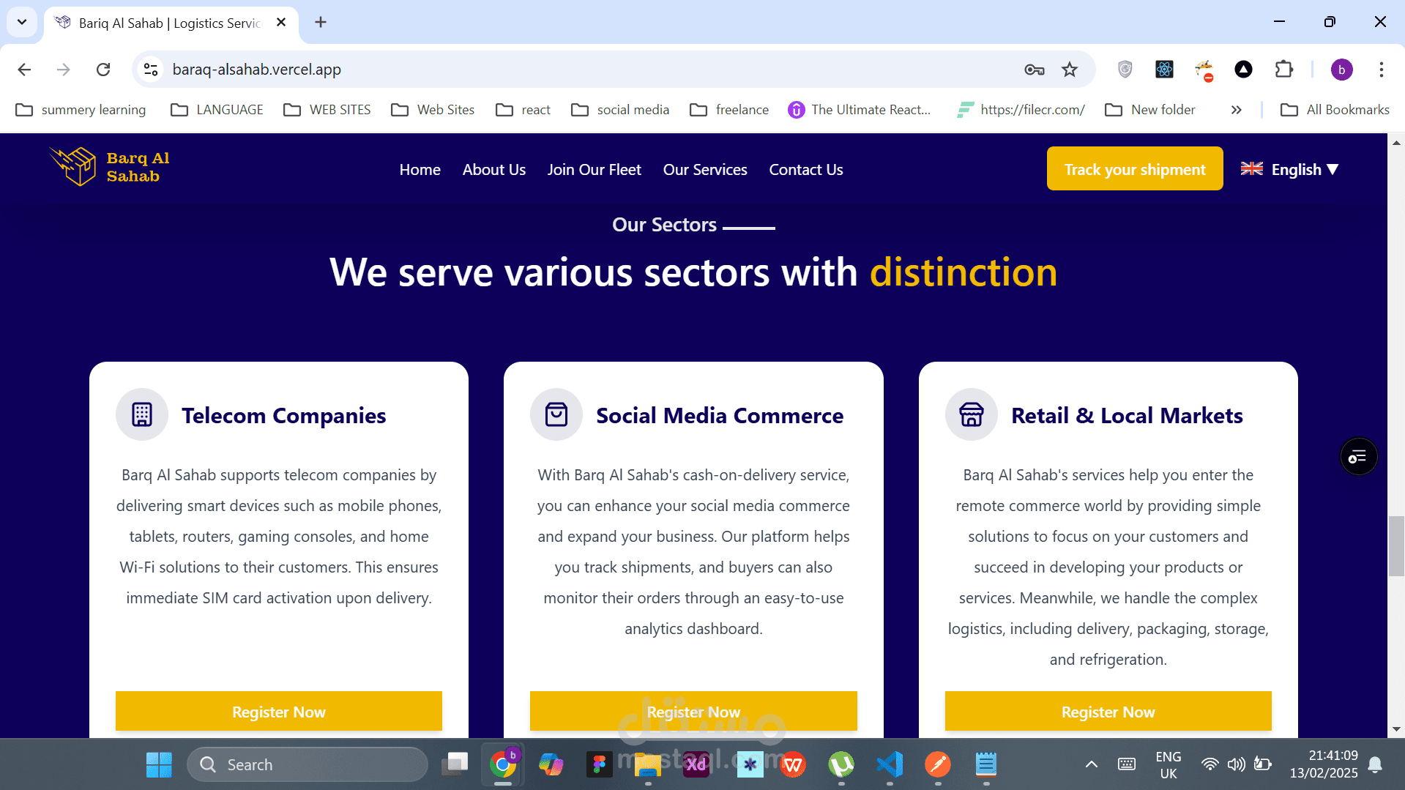The image size is (1405, 790).
Task: Select the Bariq Al Sahab browser tab
Action: (170, 23)
